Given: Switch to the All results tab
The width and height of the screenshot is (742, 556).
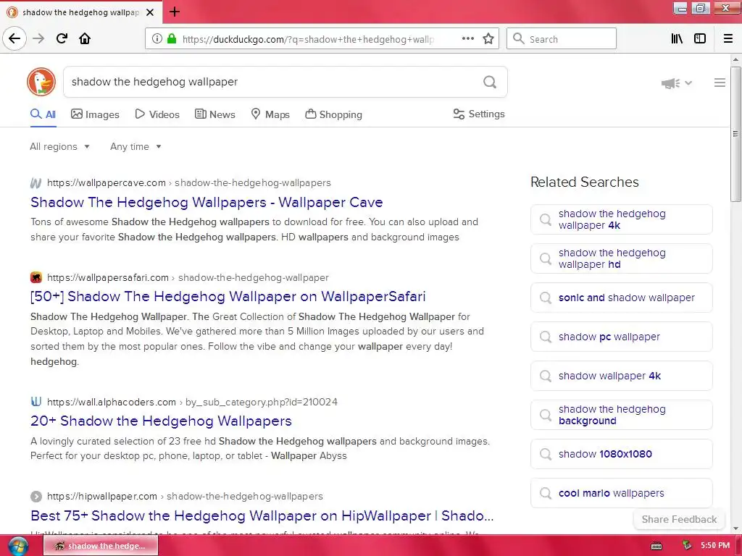Looking at the screenshot, I should [43, 114].
